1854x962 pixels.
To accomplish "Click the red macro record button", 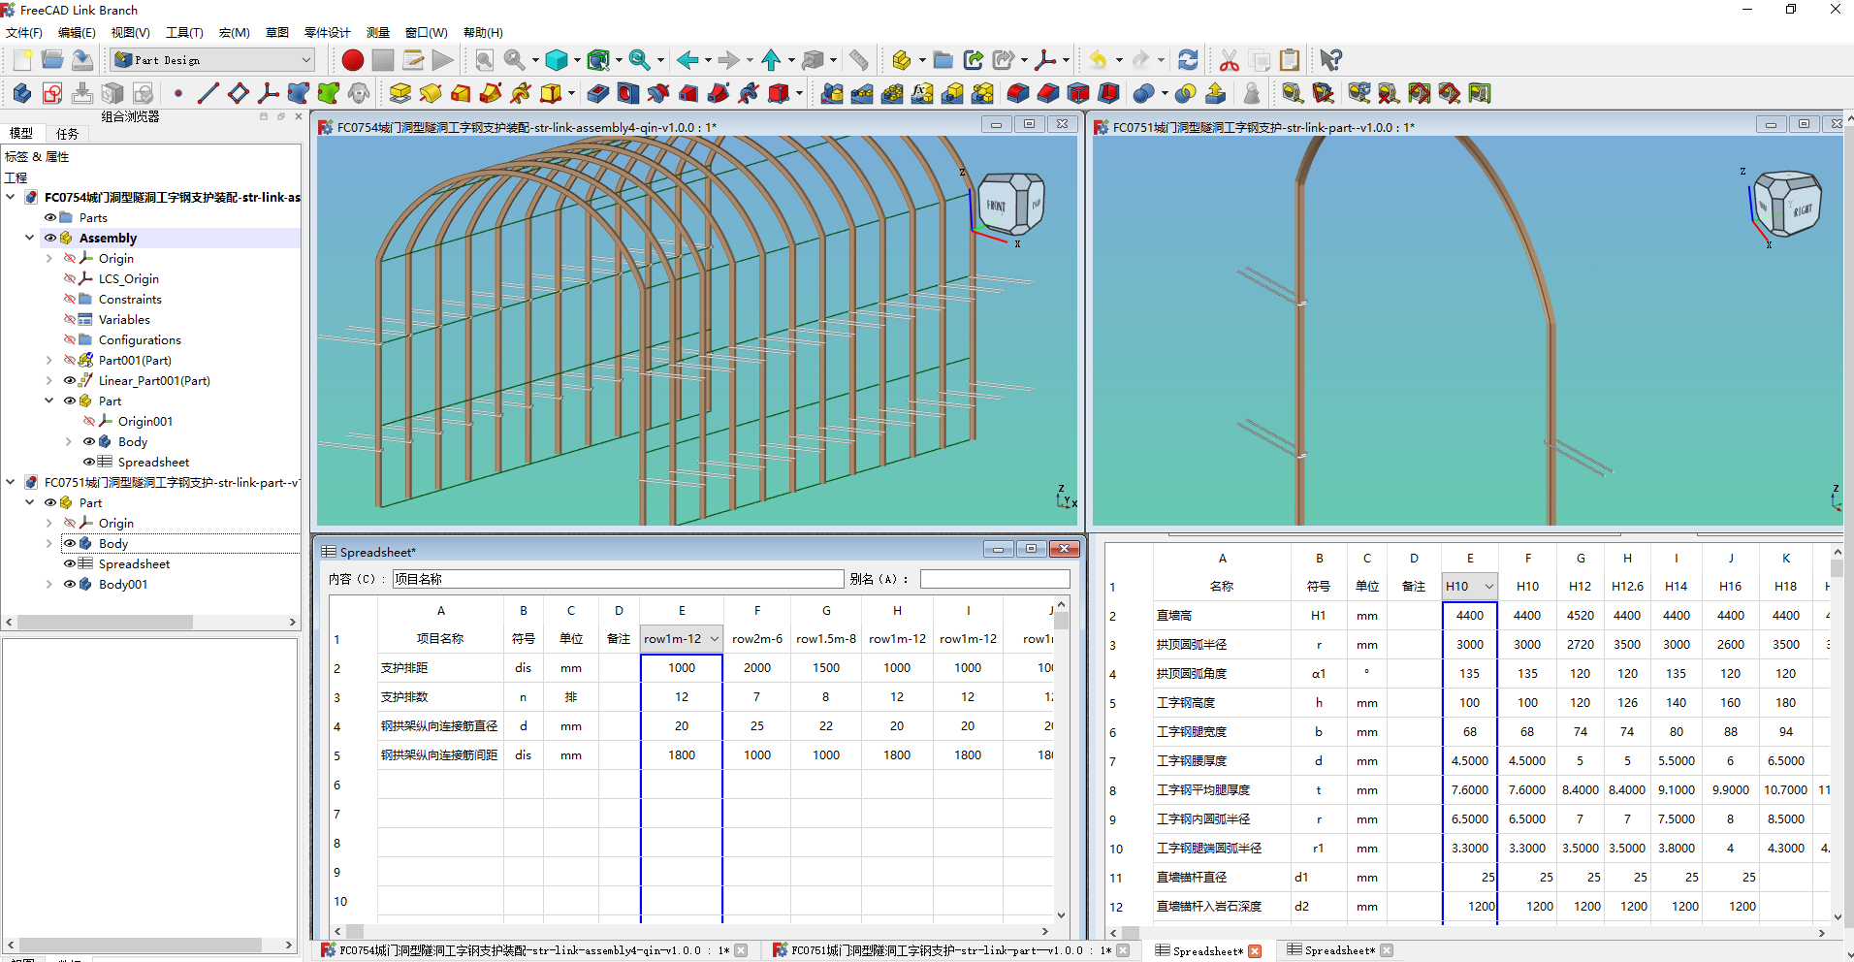I will [x=353, y=60].
